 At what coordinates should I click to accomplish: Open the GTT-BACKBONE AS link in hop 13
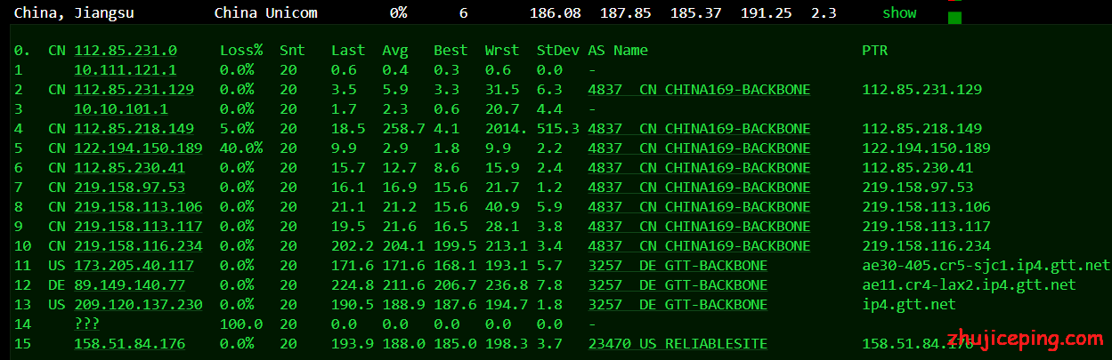pos(678,305)
